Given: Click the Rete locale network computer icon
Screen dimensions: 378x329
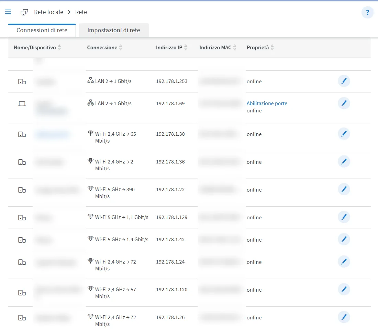Looking at the screenshot, I should 24,12.
